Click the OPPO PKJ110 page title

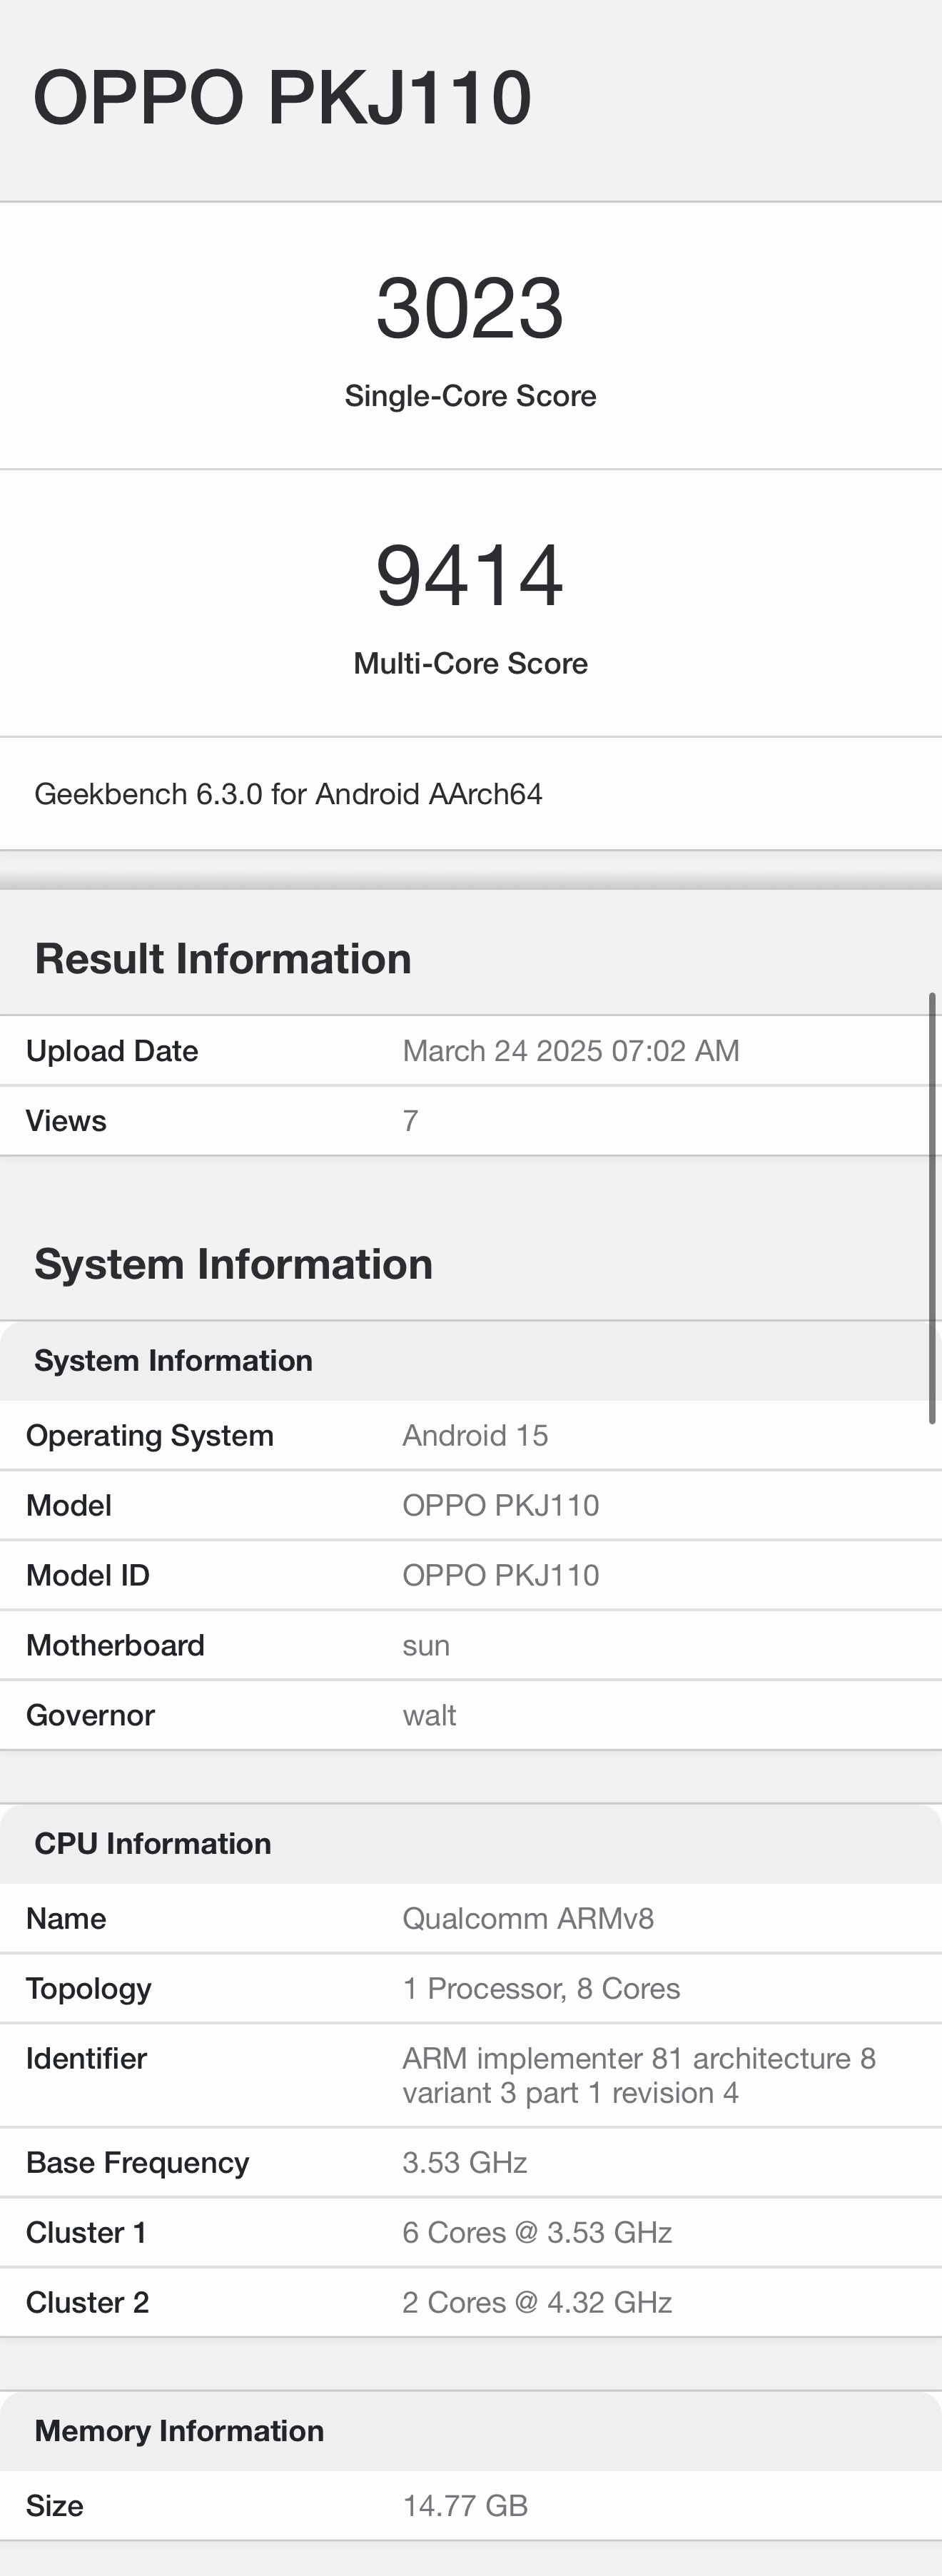(x=282, y=98)
